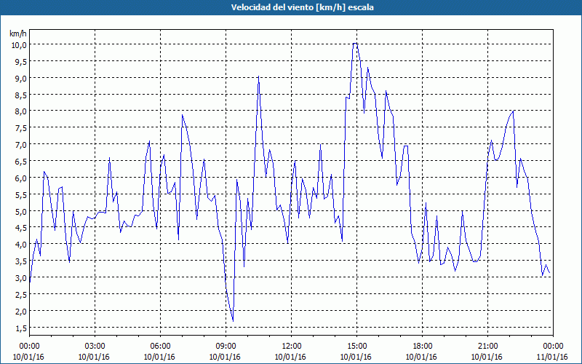Click the '10,0' y-axis value
This screenshot has height=364, width=582.
pyautogui.click(x=19, y=44)
